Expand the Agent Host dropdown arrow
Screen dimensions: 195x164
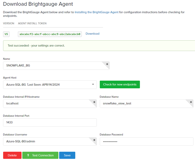click(x=93, y=85)
